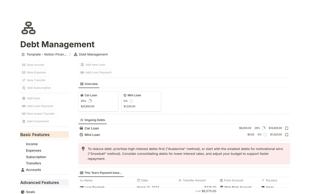Screen dimensions: 310x194
Task: Click the car icon in Ongoing Debts row
Action: click(x=81, y=128)
